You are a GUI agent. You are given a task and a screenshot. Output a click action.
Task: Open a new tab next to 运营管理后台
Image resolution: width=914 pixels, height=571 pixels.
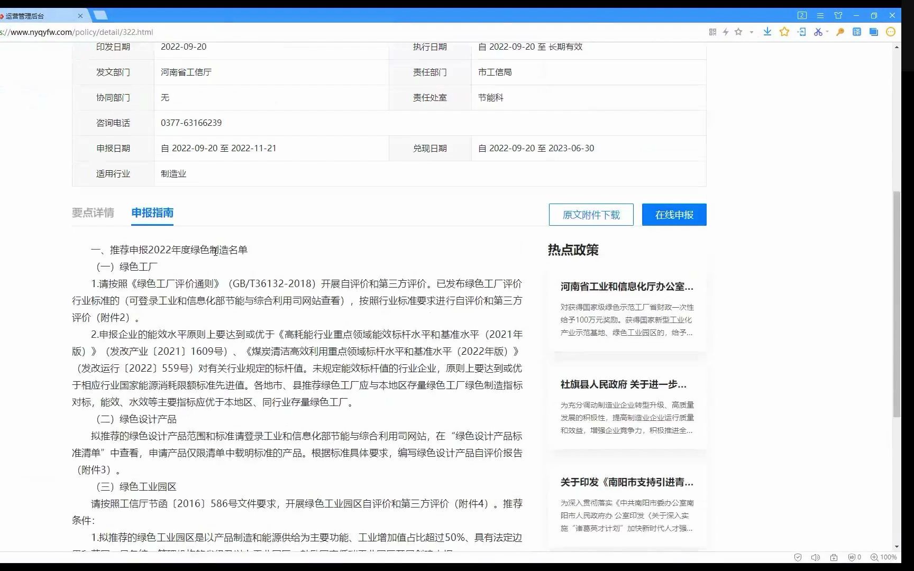coord(100,15)
